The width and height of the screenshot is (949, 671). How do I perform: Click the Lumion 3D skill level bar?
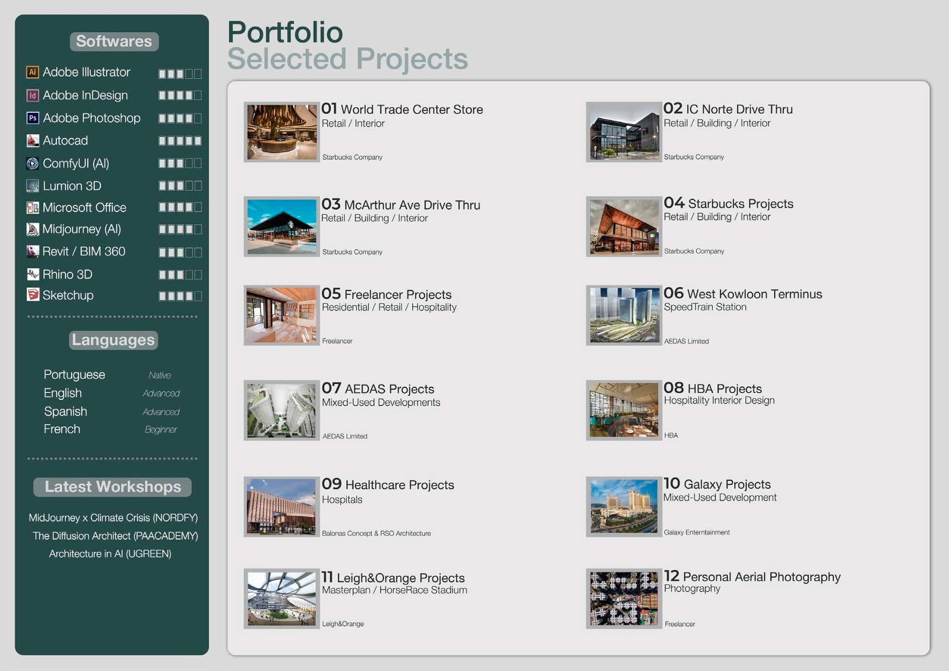(180, 186)
